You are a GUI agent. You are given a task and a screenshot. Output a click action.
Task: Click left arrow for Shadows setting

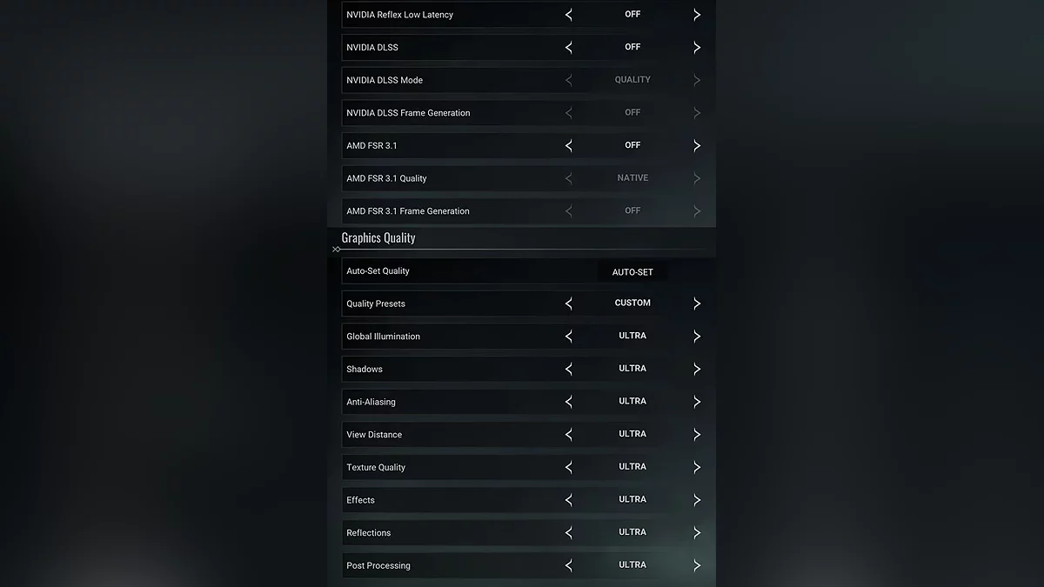pyautogui.click(x=569, y=370)
